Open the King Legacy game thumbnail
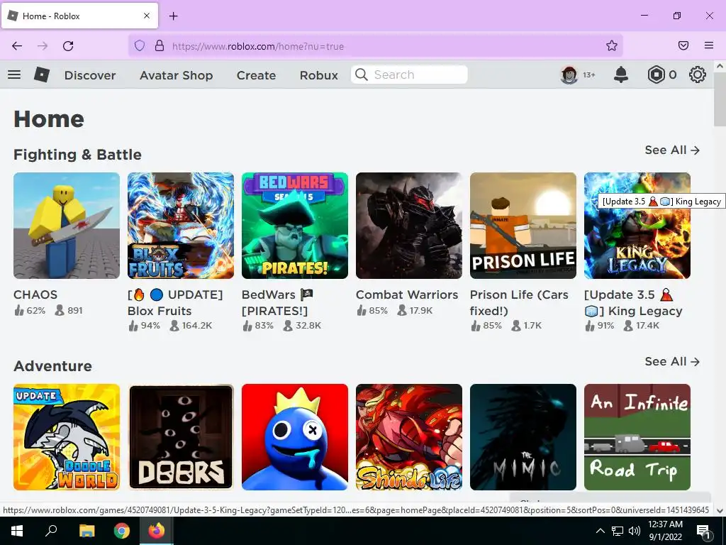The height and width of the screenshot is (545, 726). coord(637,226)
